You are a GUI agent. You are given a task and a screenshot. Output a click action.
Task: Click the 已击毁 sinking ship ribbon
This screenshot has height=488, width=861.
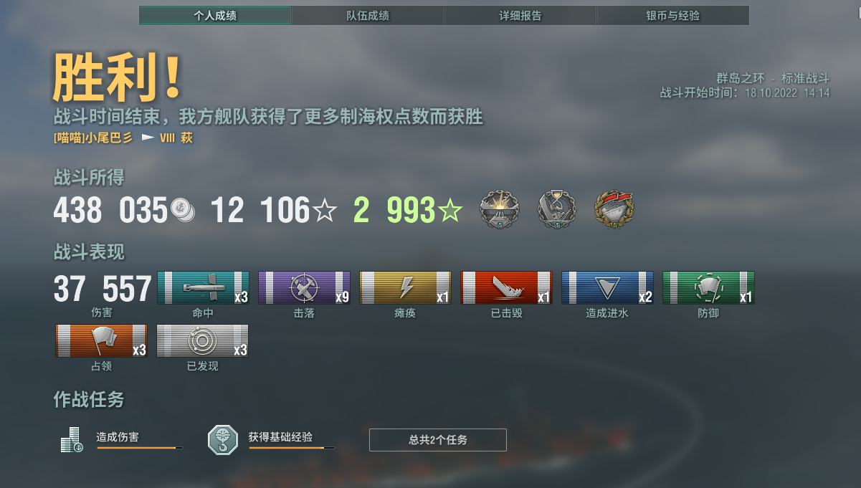click(x=506, y=288)
